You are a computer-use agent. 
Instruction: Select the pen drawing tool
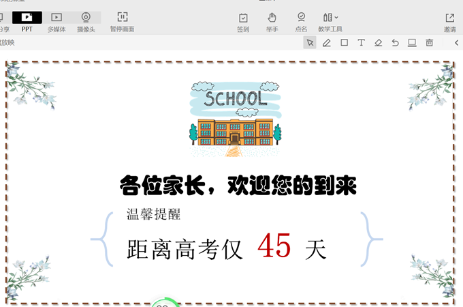[327, 43]
